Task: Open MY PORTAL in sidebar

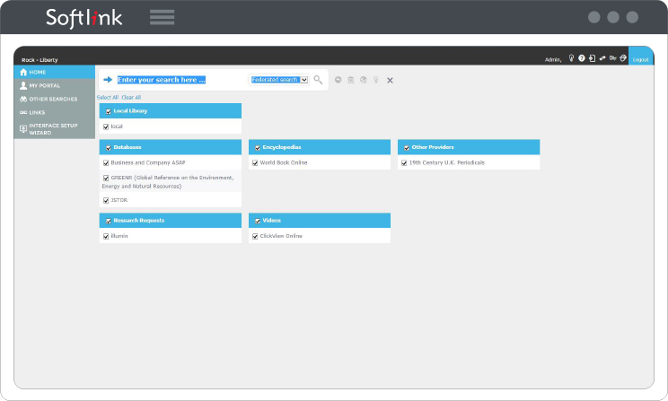Action: [x=55, y=85]
